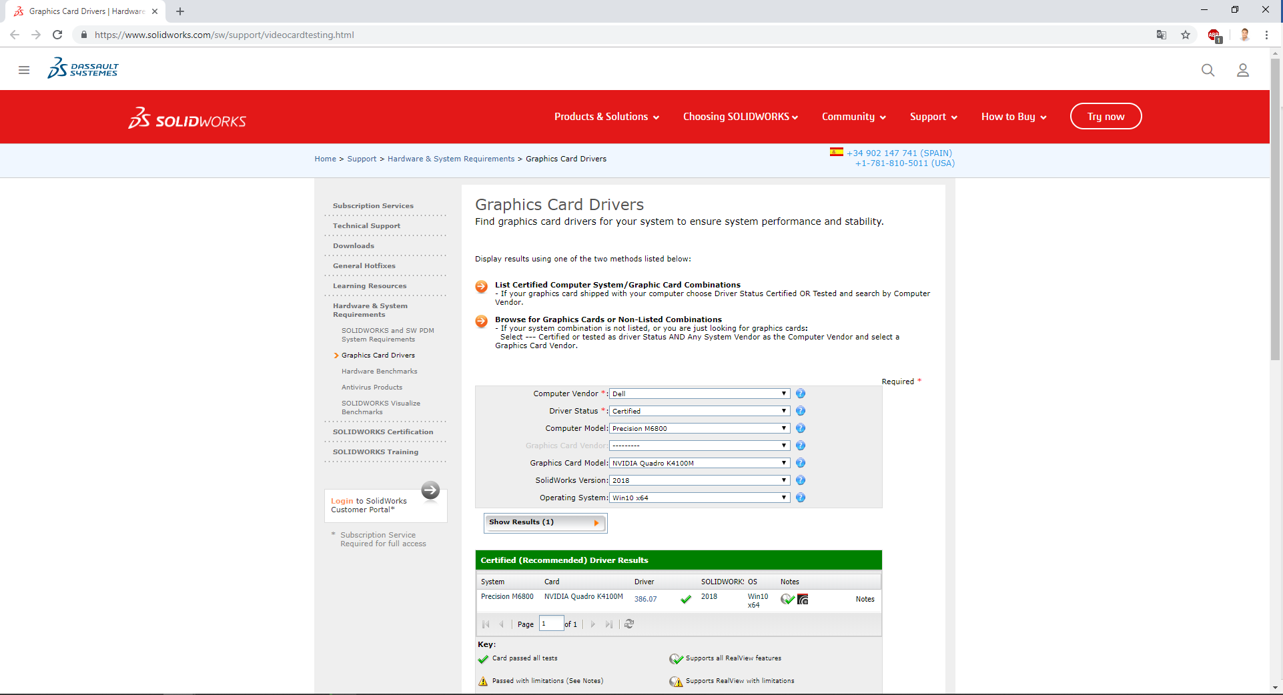Click last page arrow in results pager
Viewport: 1283px width, 695px height.
[608, 624]
